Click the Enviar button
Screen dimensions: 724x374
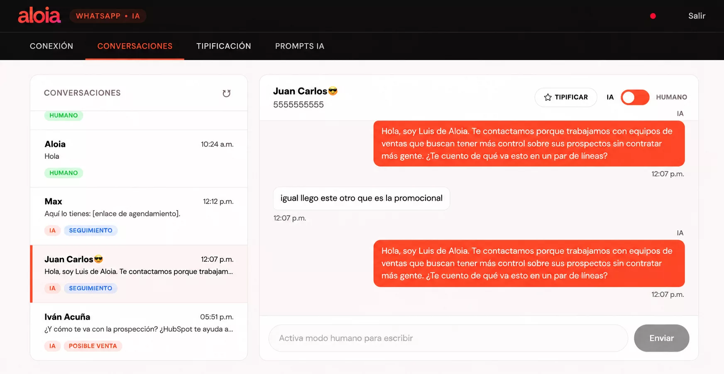click(661, 338)
